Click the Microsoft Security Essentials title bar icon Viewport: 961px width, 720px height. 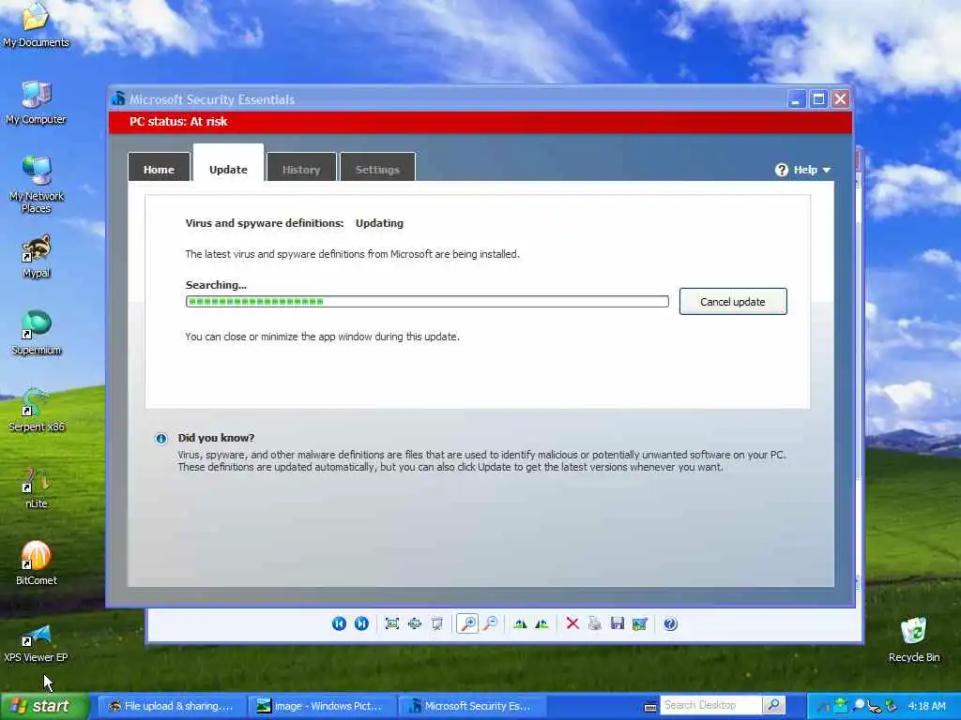pyautogui.click(x=119, y=98)
